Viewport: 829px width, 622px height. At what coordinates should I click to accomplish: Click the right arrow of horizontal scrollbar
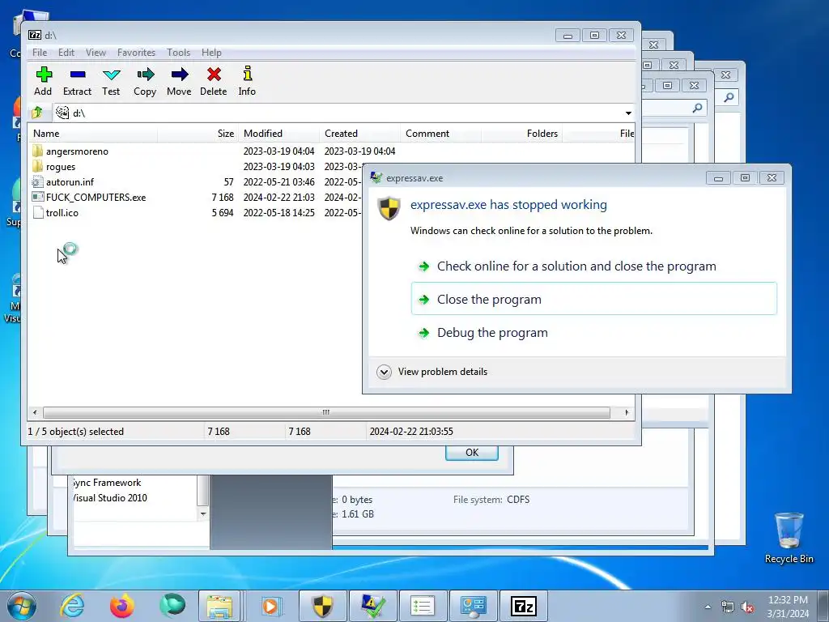coord(627,412)
